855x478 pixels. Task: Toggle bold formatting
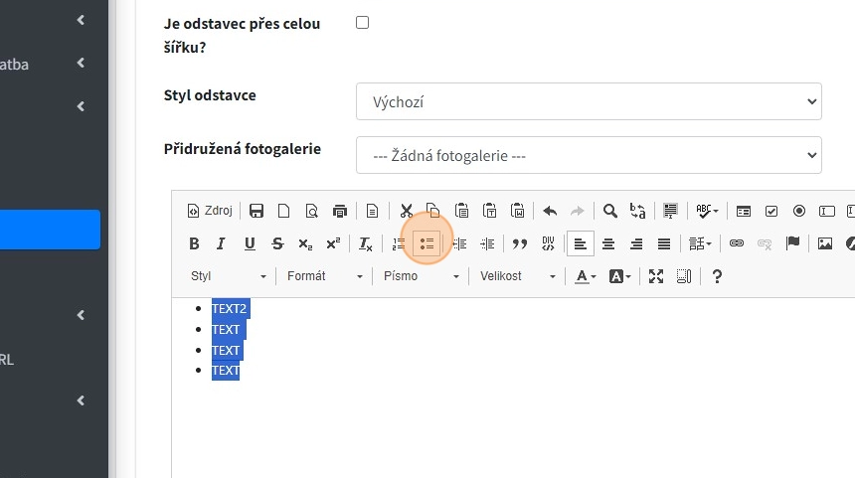click(x=194, y=243)
